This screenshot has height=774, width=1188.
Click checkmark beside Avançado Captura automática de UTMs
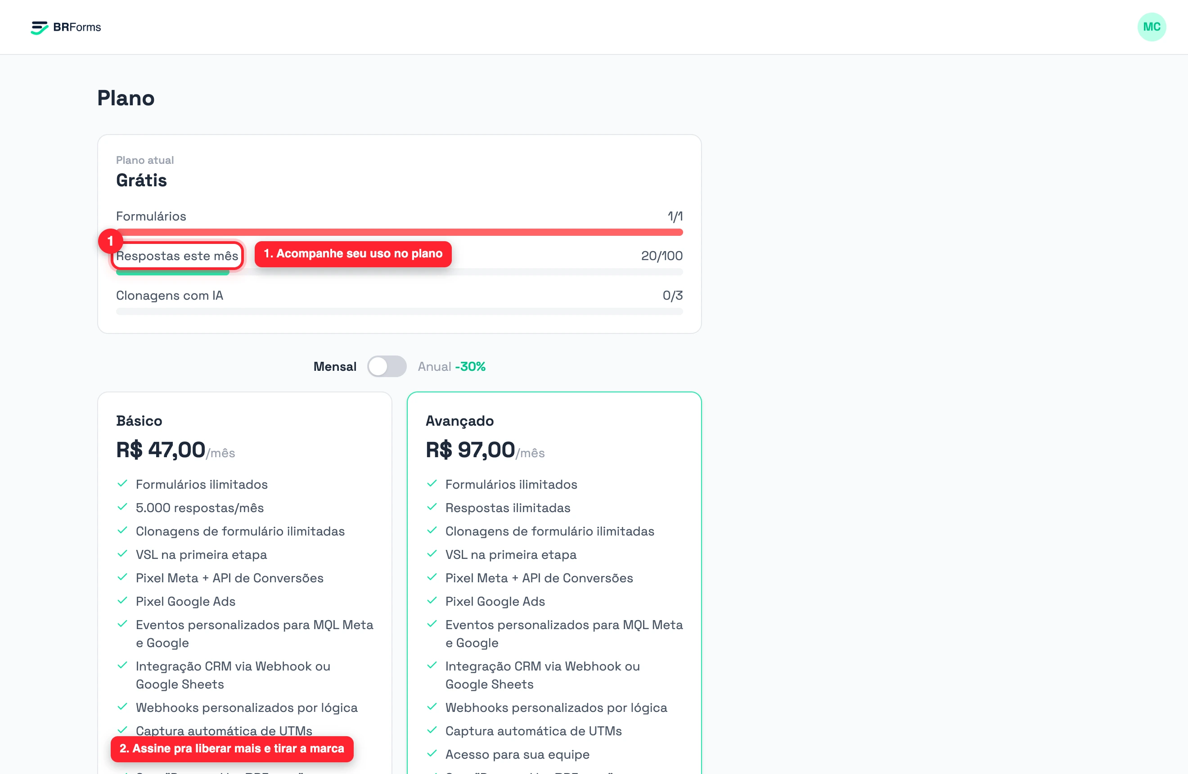coord(432,731)
